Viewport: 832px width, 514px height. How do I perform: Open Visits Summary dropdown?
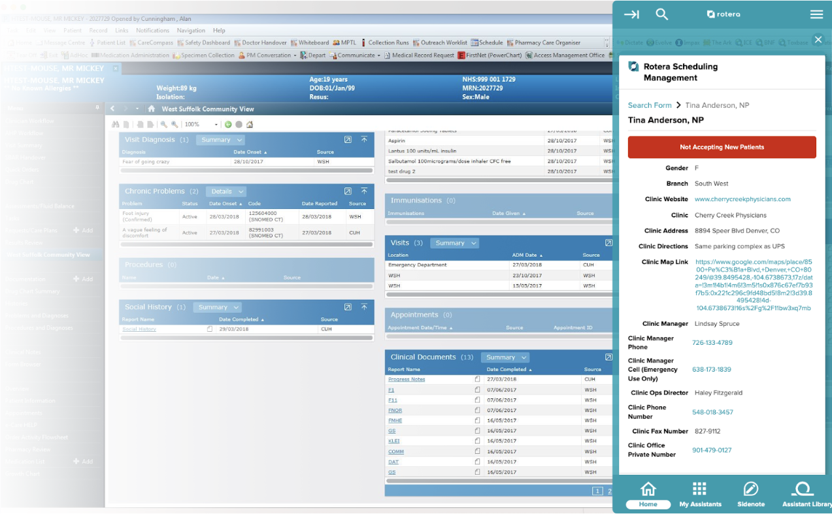(x=455, y=243)
